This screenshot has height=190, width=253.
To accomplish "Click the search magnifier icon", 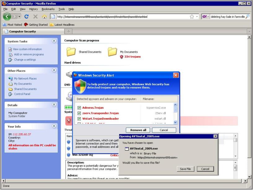I will tap(247, 16).
